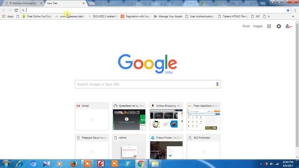The height and width of the screenshot is (168, 299).
Task: Open the red Flash application on taskbar
Action: 101,164
